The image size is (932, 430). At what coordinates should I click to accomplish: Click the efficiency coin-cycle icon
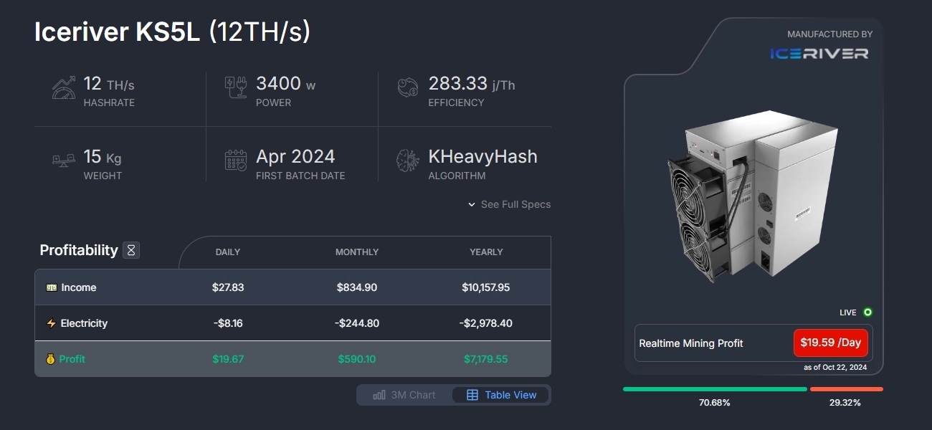408,87
